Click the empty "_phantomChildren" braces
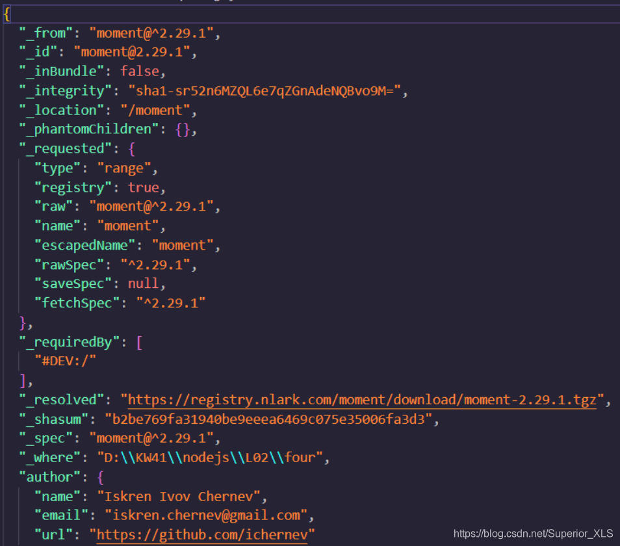 click(x=184, y=129)
